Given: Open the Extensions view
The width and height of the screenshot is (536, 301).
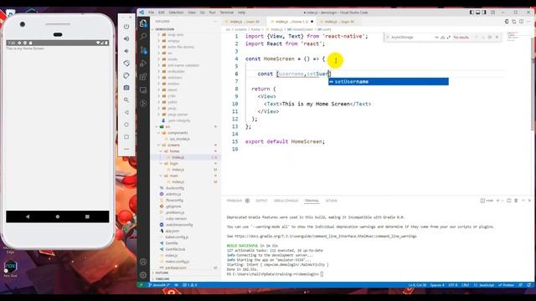Looking at the screenshot, I should tap(143, 76).
